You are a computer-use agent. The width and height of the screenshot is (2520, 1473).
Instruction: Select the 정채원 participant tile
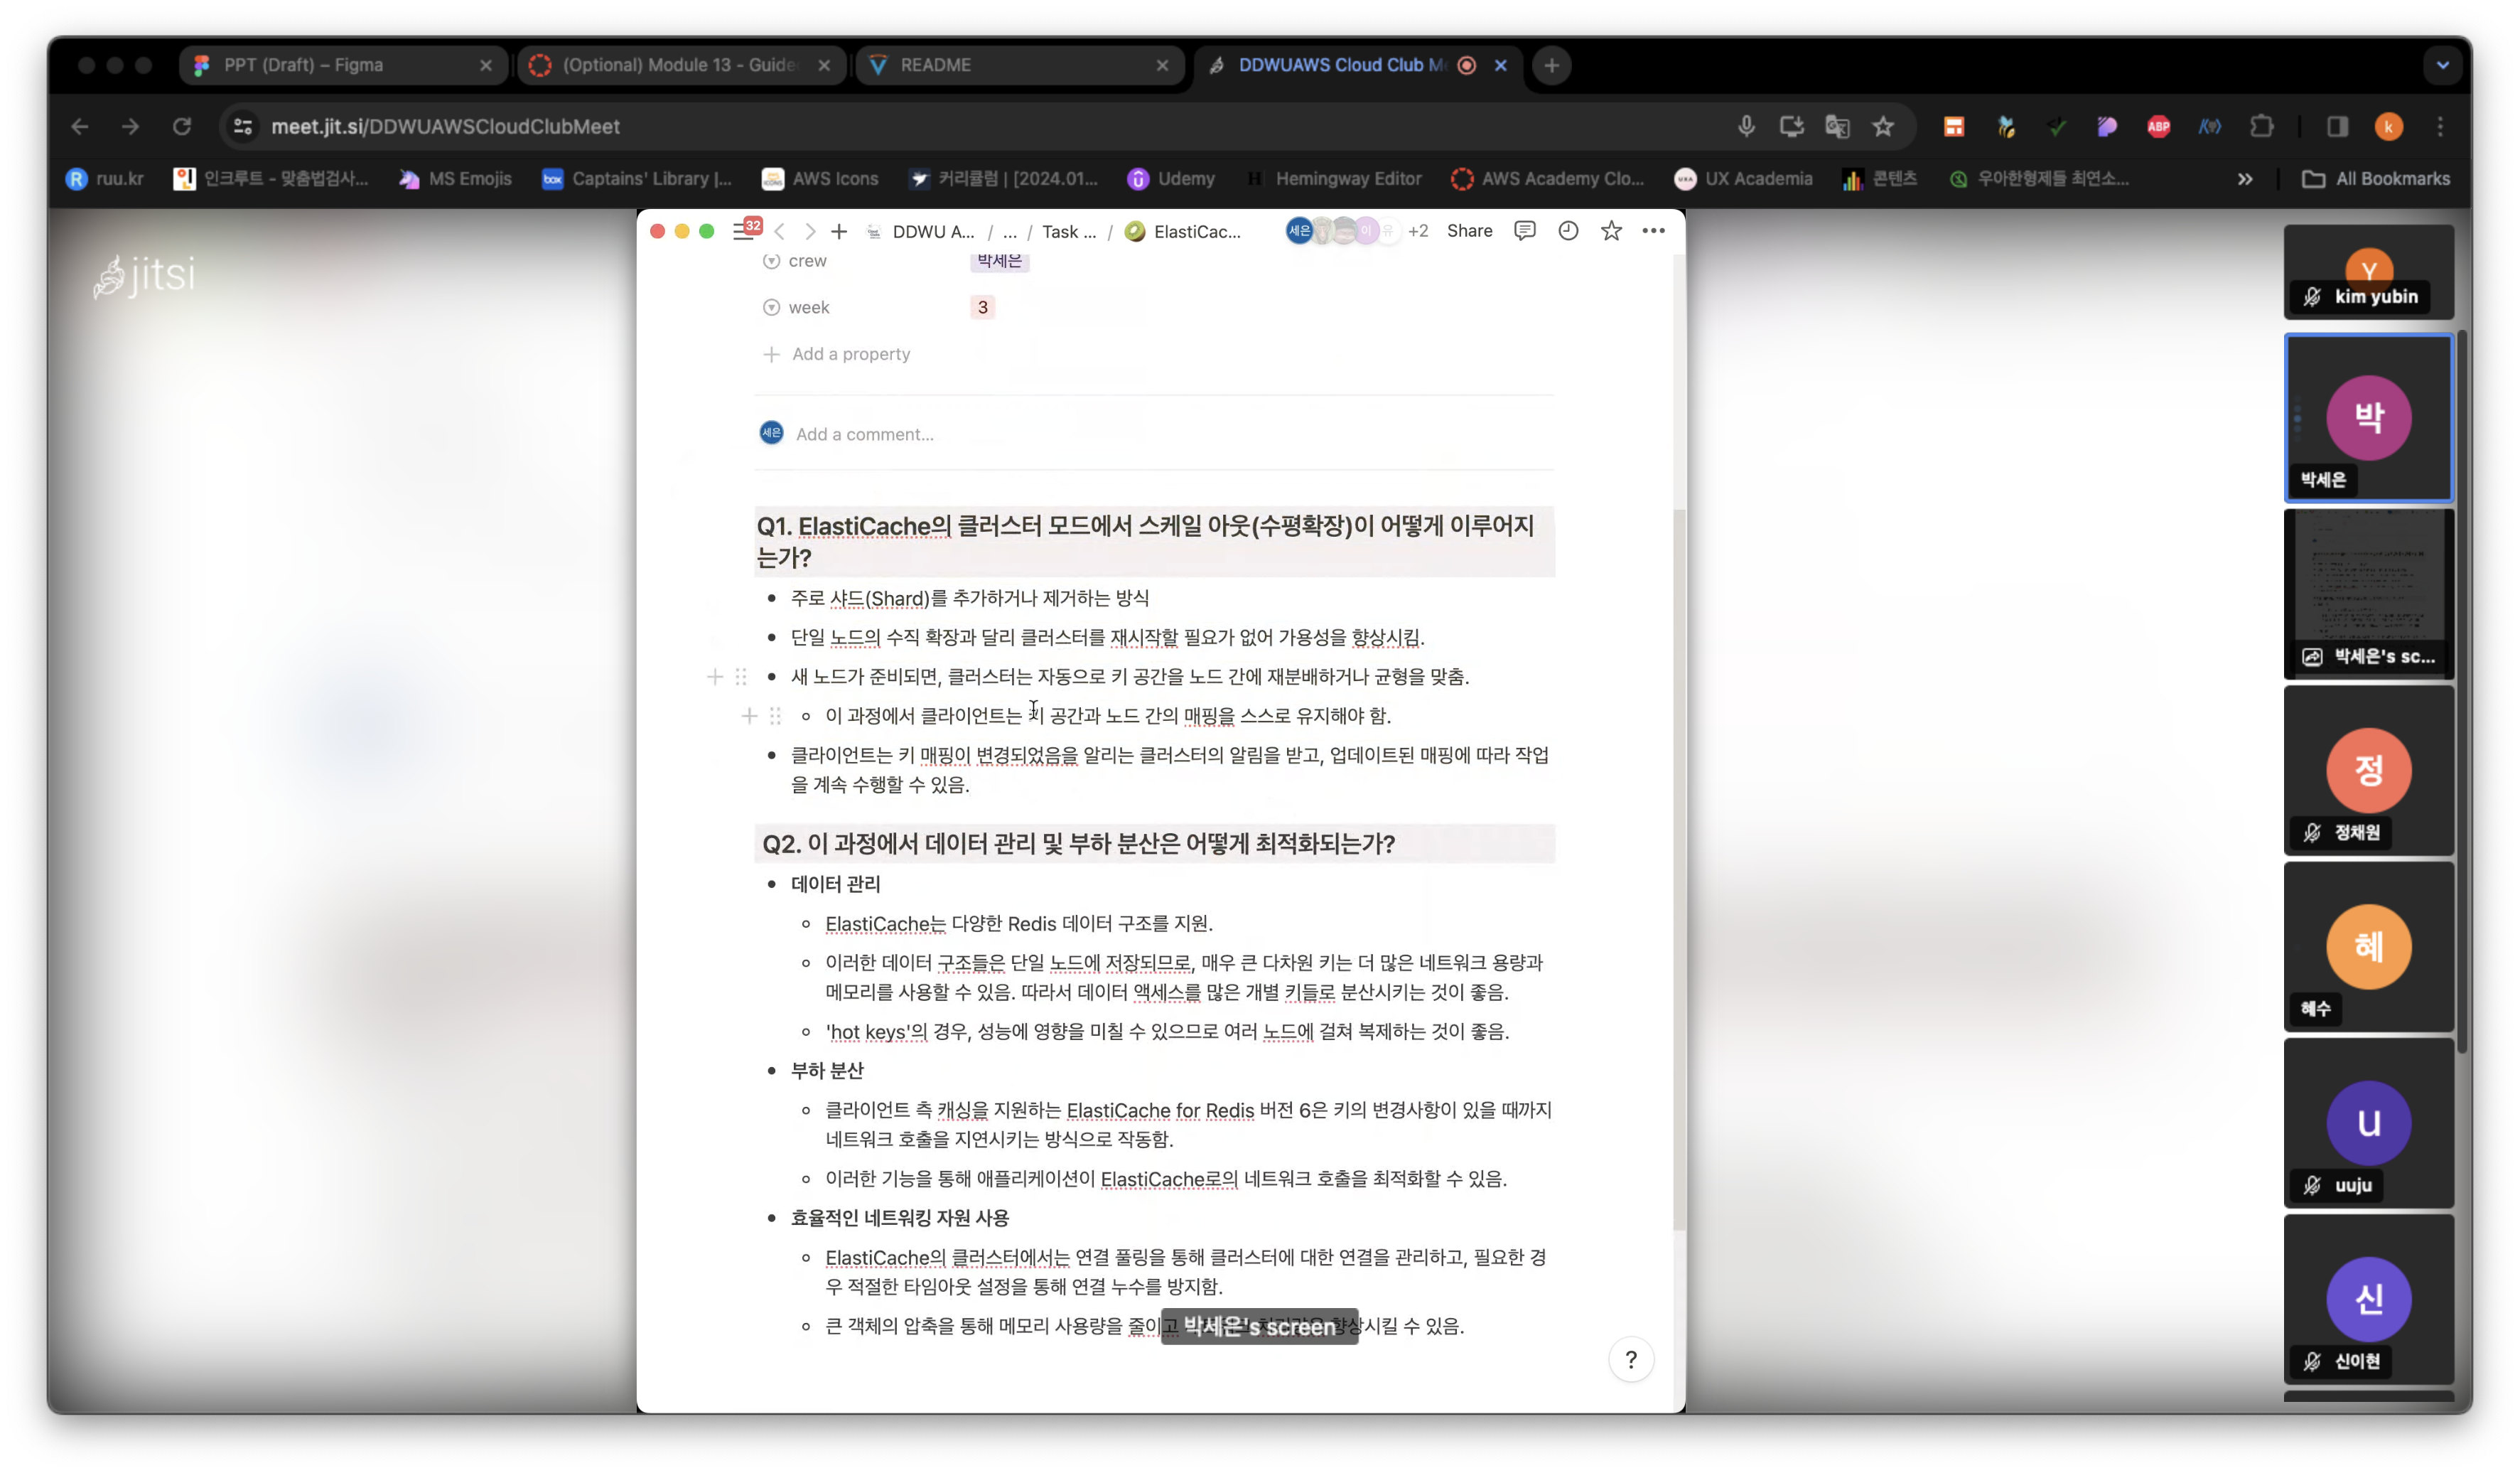click(x=2368, y=771)
